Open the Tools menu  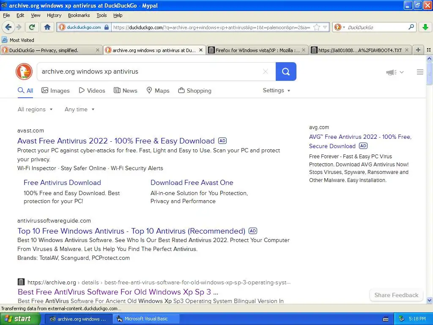point(101,15)
